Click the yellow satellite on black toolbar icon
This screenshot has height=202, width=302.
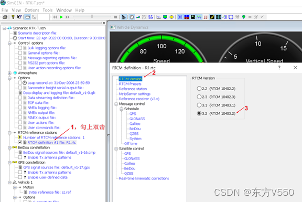tap(212, 17)
